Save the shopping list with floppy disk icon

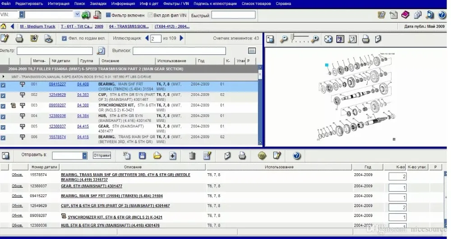tap(142, 156)
